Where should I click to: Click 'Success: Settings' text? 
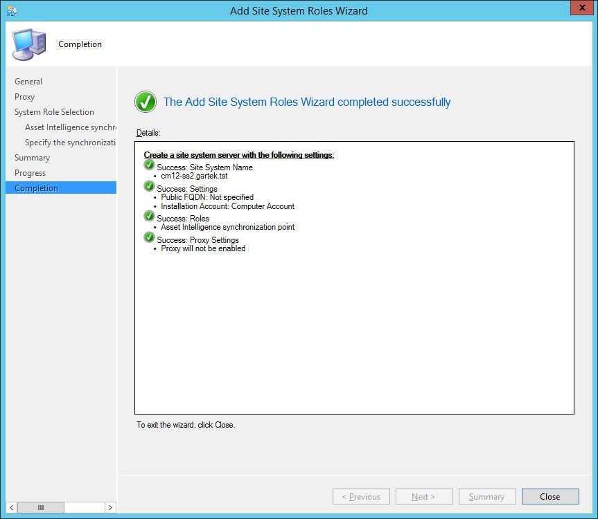pos(187,189)
